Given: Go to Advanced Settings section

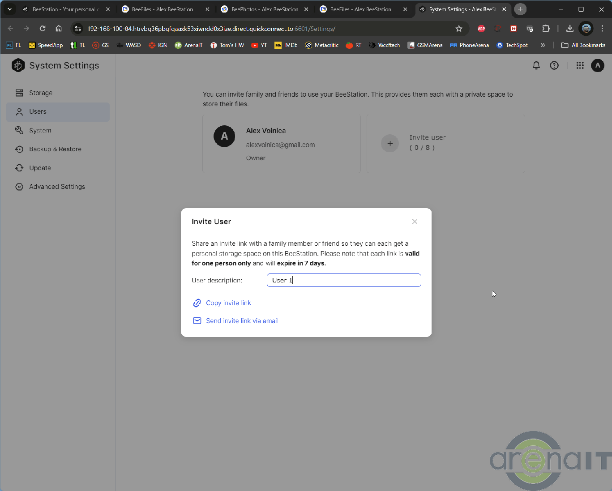Looking at the screenshot, I should tap(57, 187).
